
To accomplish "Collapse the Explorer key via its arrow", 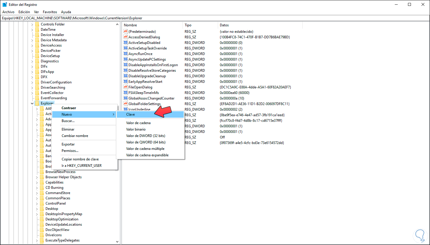I will coord(32,103).
